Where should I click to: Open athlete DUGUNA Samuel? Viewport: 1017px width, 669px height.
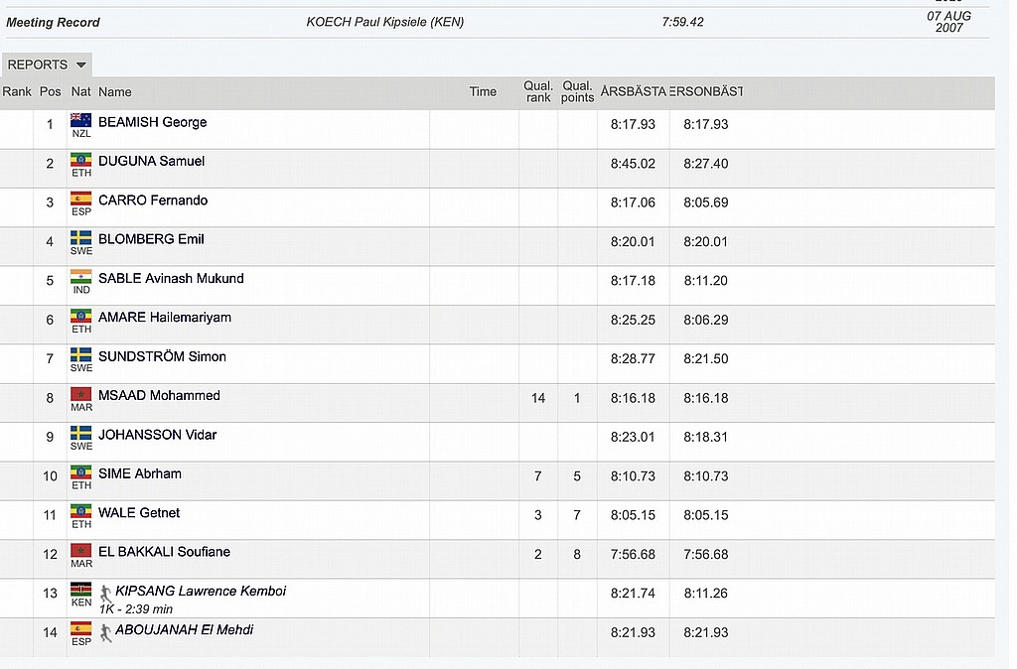151,162
